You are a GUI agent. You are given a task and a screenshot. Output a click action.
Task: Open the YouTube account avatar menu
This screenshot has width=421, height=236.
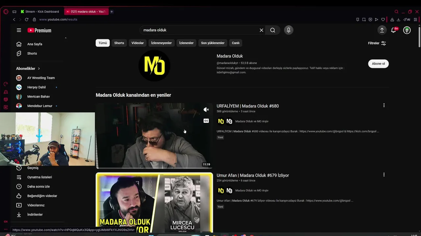[407, 30]
